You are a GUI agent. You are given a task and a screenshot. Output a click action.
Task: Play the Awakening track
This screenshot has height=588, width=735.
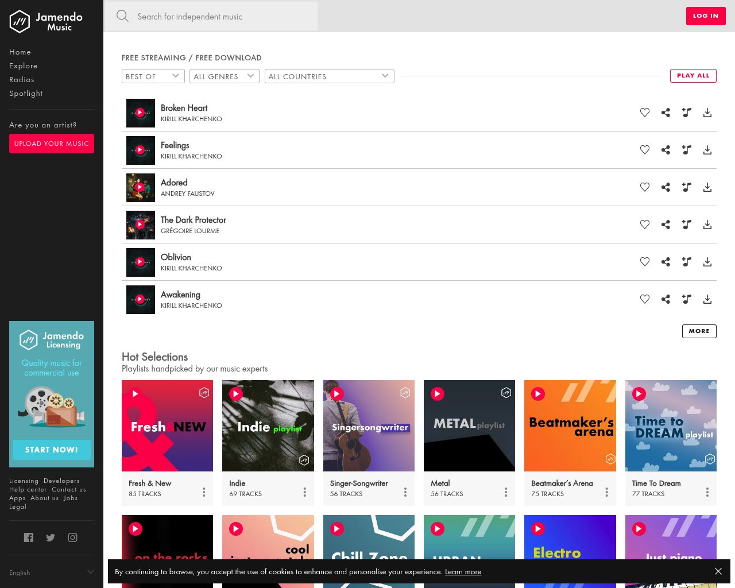pyautogui.click(x=140, y=299)
